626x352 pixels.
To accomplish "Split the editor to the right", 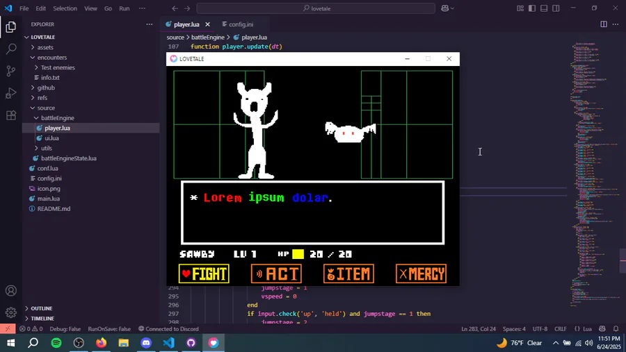I will coord(604,24).
